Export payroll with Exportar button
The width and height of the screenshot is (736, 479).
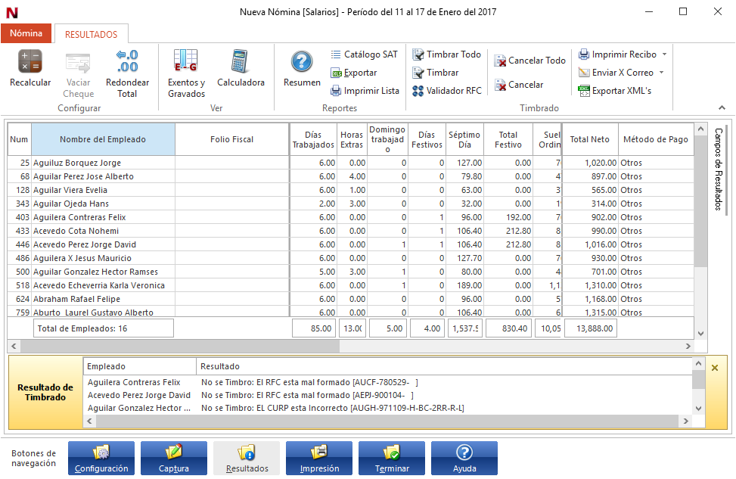354,73
